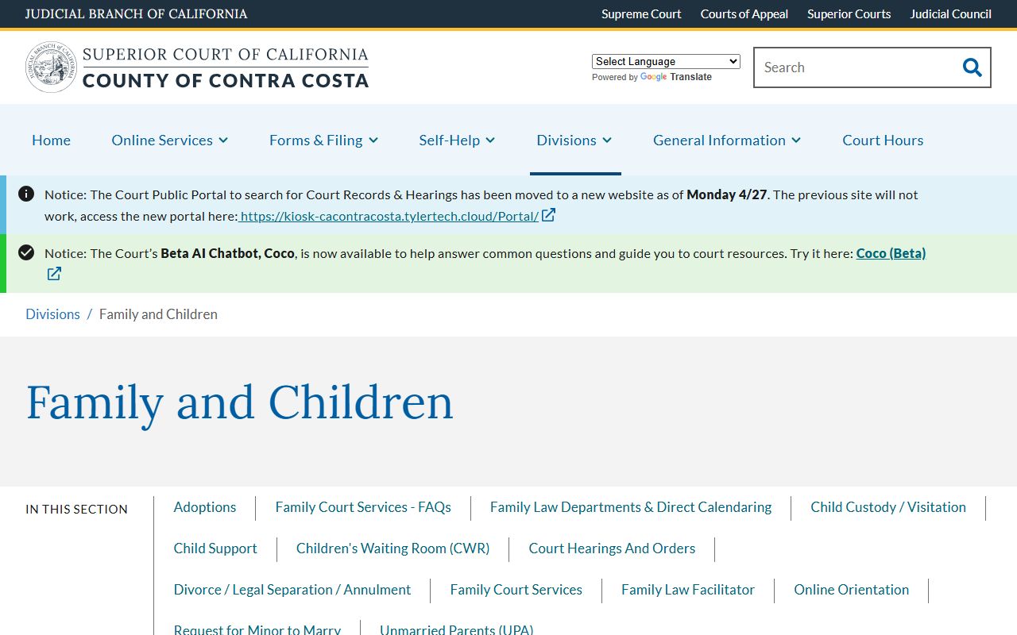Viewport: 1017px width, 635px height.
Task: Open Superior Courts in top bar
Action: tap(849, 13)
